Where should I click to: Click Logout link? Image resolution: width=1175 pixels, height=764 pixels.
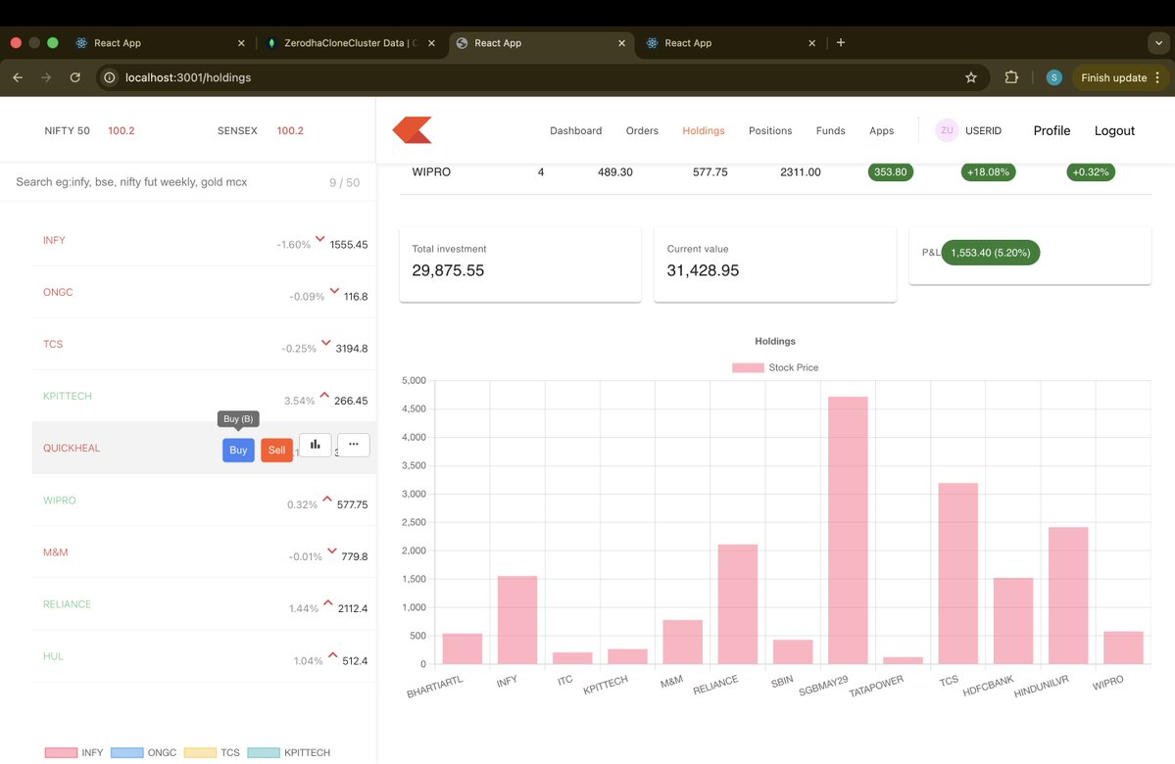point(1114,130)
